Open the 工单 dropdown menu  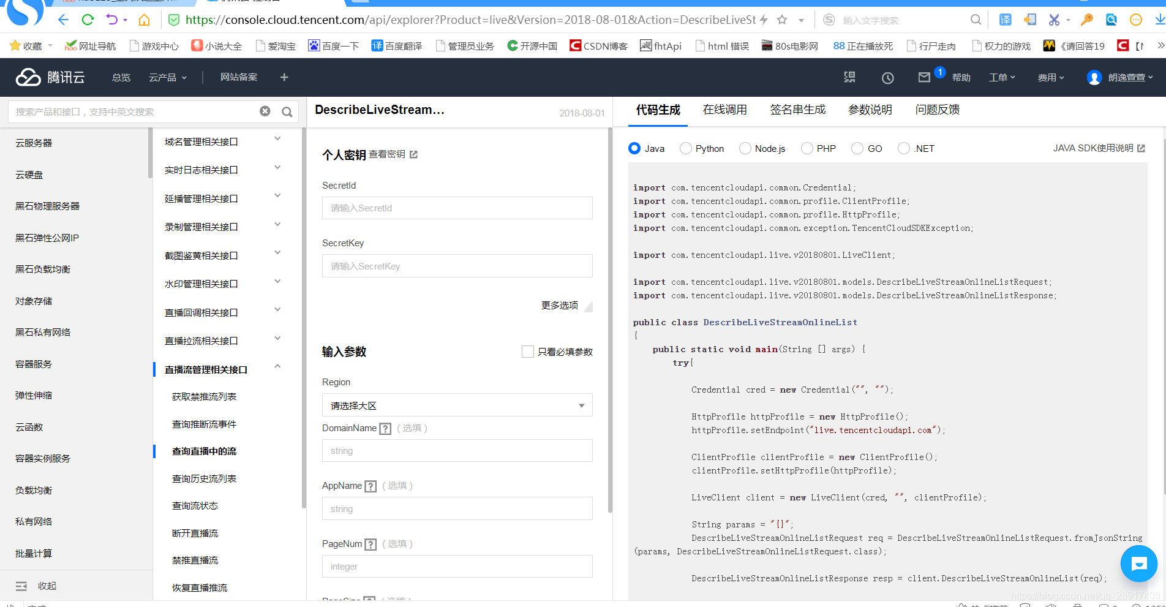(1002, 77)
